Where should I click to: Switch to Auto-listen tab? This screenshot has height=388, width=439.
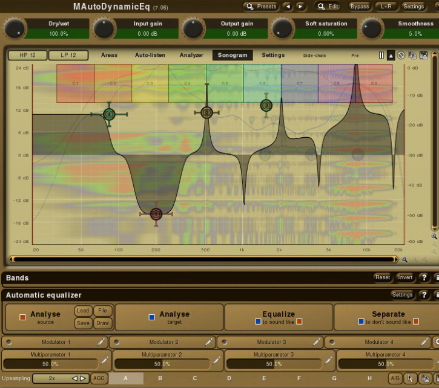click(x=150, y=55)
